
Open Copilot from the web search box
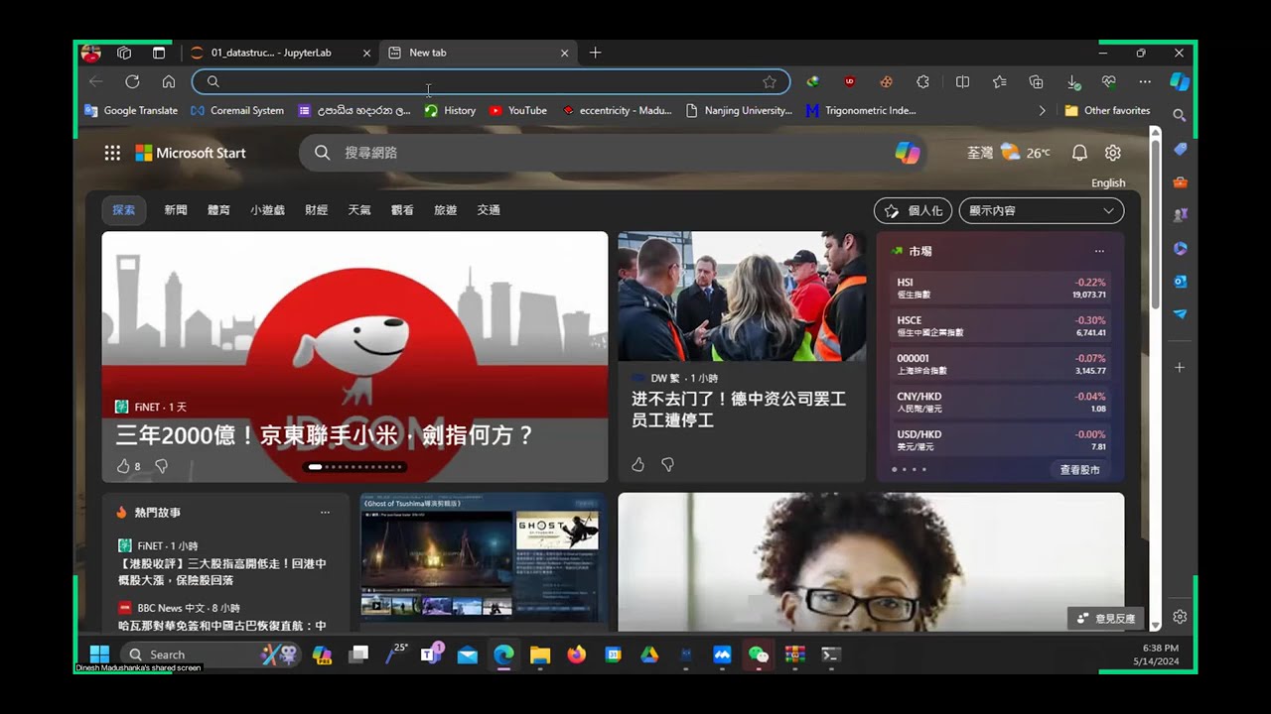908,153
